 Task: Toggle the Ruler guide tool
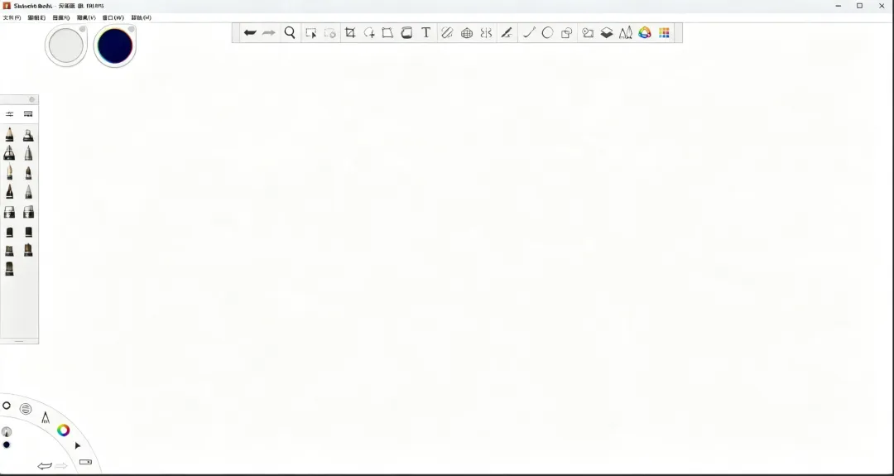coord(447,33)
